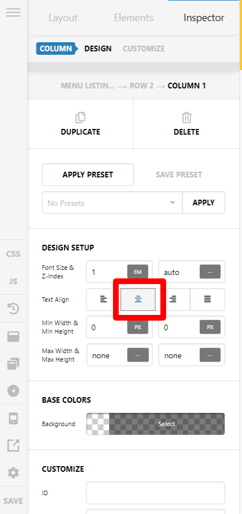Set text align to justify
242x514 pixels.
tap(208, 300)
